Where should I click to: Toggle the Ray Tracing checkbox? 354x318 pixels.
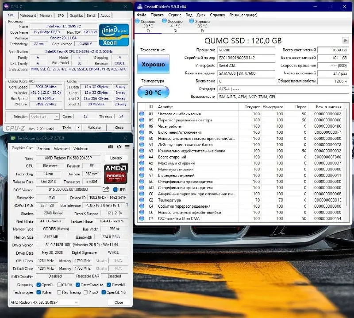59,292
